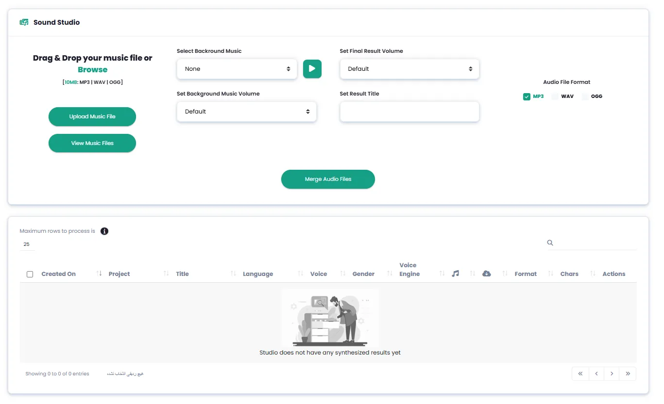This screenshot has height=404, width=664.
Task: Click 'Showing 0 to 0 of 0 entries'
Action: point(57,374)
